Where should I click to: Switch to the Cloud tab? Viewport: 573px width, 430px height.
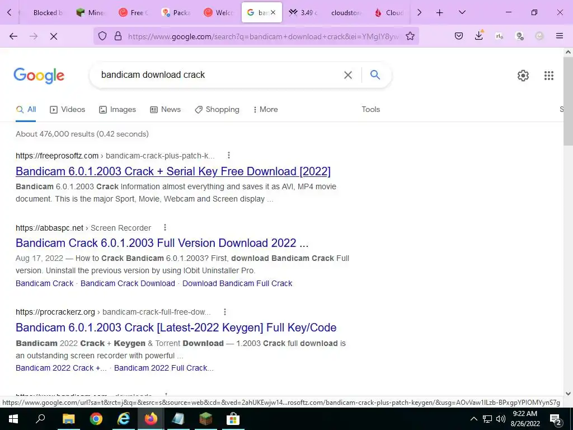click(389, 13)
